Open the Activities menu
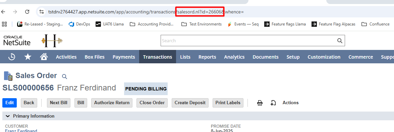Image resolution: width=394 pixels, height=132 pixels. pyautogui.click(x=66, y=57)
